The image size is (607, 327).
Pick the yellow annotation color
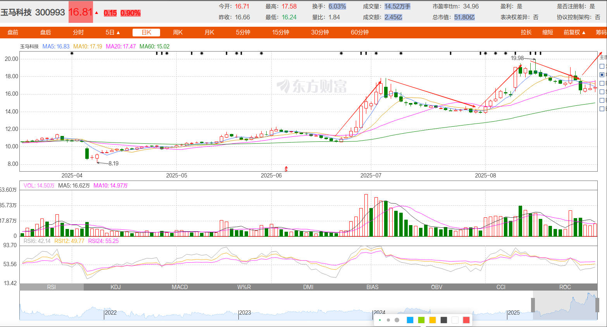433,320
